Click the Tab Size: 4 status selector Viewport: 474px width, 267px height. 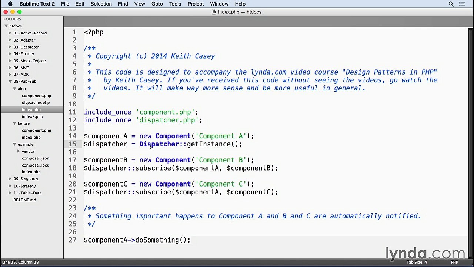(417, 262)
